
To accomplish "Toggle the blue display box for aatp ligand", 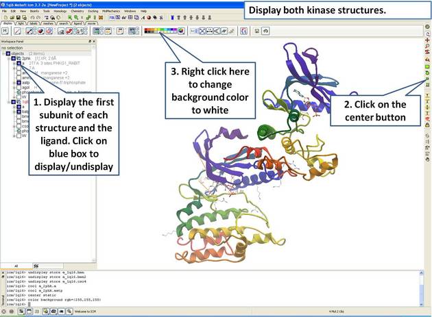I will [19, 83].
